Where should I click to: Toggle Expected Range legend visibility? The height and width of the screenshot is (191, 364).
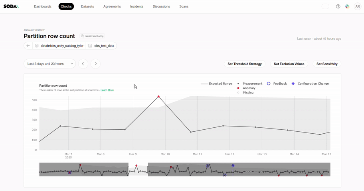(216, 84)
